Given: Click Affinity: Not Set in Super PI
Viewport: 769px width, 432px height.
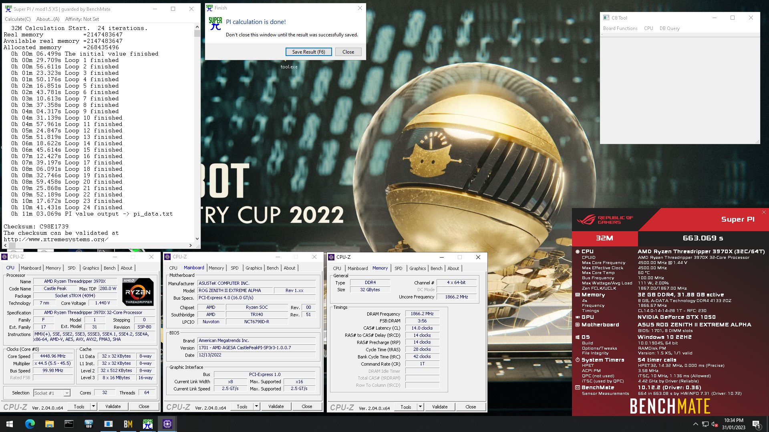Looking at the screenshot, I should pyautogui.click(x=82, y=19).
